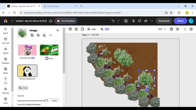This screenshot has height=110, width=196.
Task: Click the Try Premium button
Action: coord(66,21)
